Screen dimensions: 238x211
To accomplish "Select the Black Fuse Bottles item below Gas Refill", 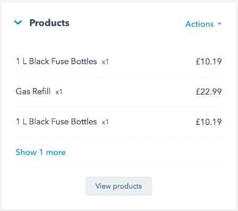I will (x=56, y=122).
